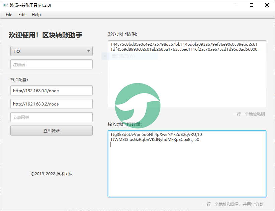Click the 节点网关 gateway input field
Screen dimensions: 275x211
click(52, 117)
